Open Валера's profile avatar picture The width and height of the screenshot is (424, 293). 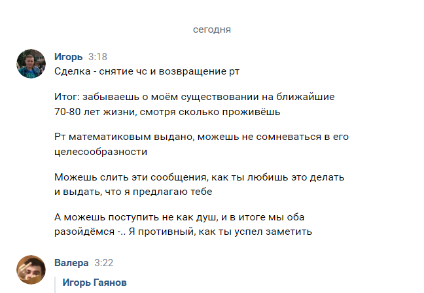click(x=31, y=269)
